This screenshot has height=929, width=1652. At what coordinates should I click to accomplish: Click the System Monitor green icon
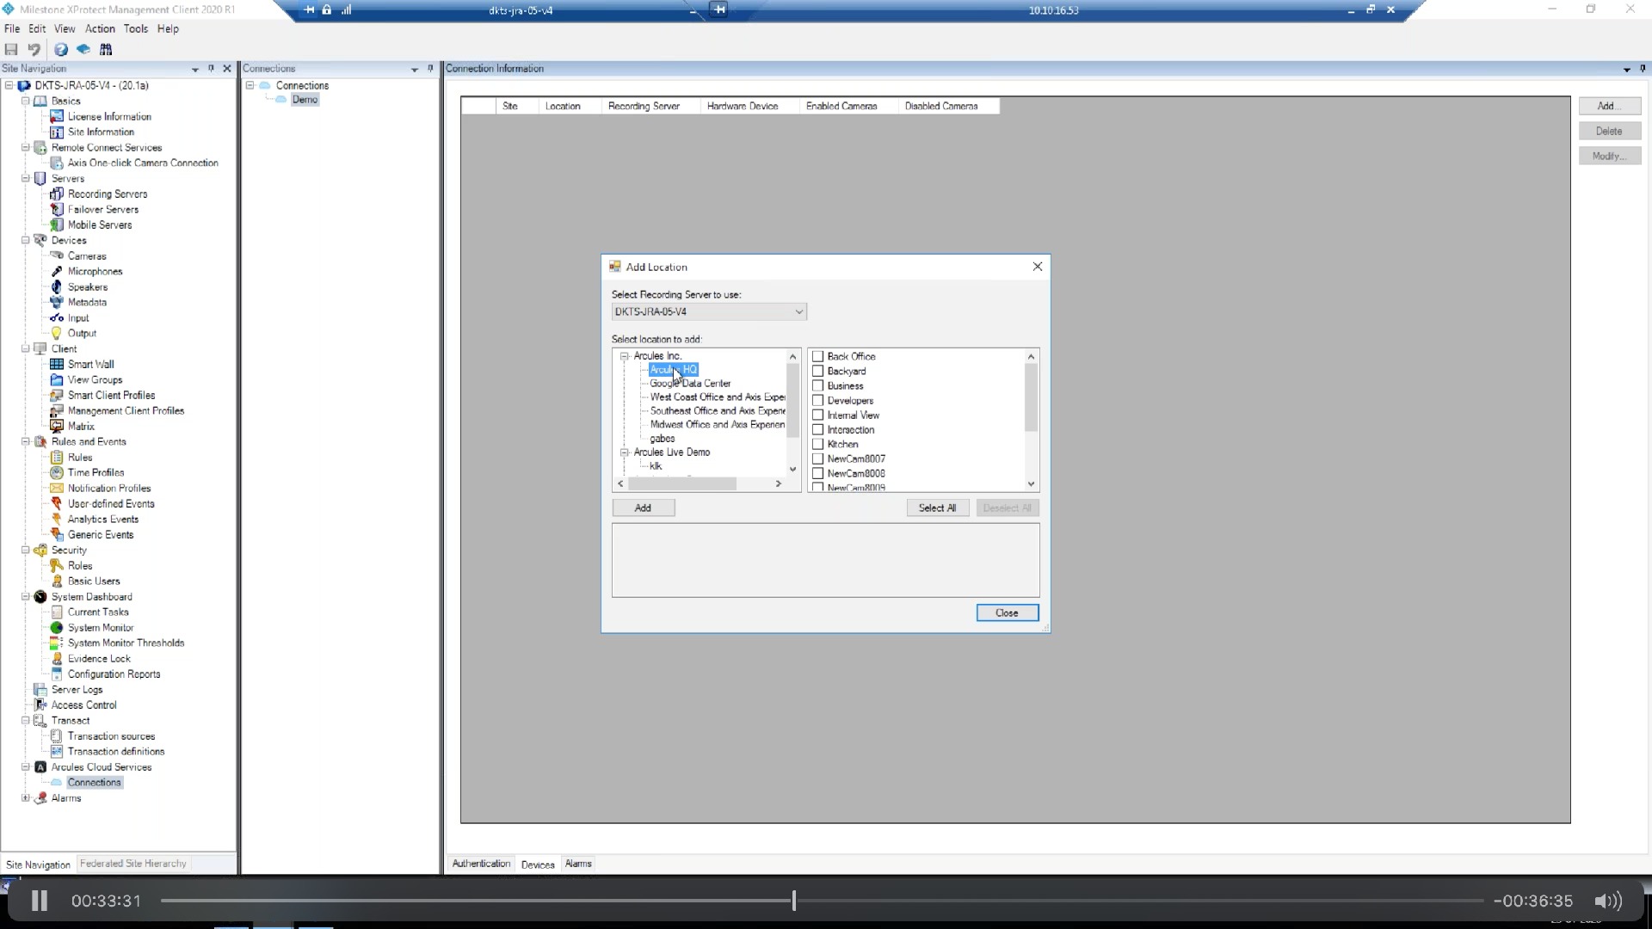coord(57,627)
